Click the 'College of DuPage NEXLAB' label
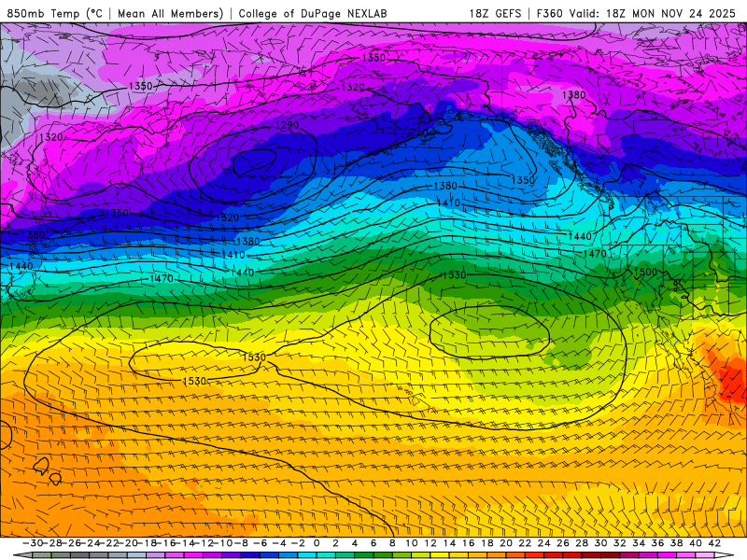747x560 pixels. (313, 13)
